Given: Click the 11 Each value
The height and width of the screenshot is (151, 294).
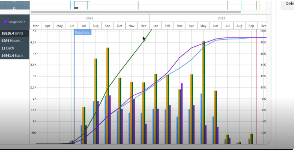Looking at the screenshot, I should click(8, 48).
